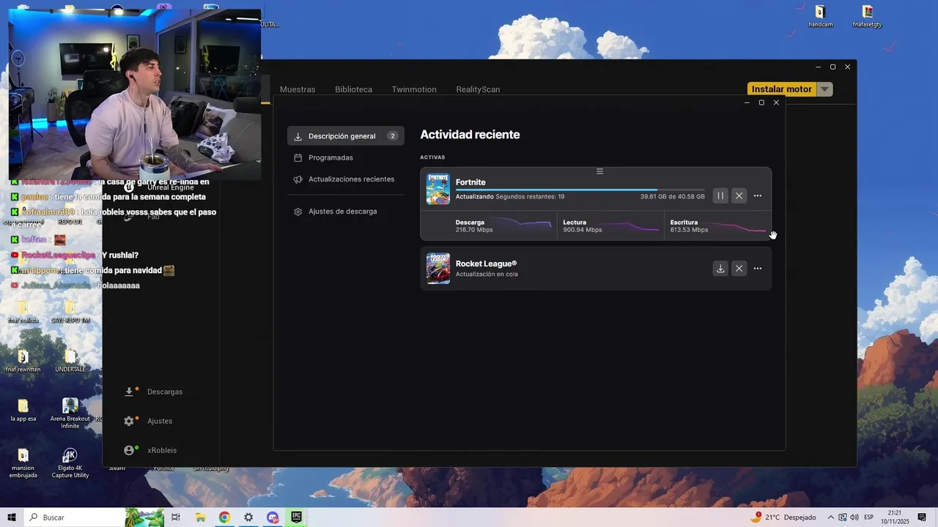Open the Settings gear on the taskbar

[x=248, y=517]
